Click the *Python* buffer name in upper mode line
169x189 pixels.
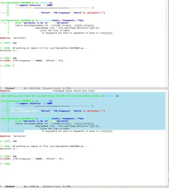tap(10, 88)
